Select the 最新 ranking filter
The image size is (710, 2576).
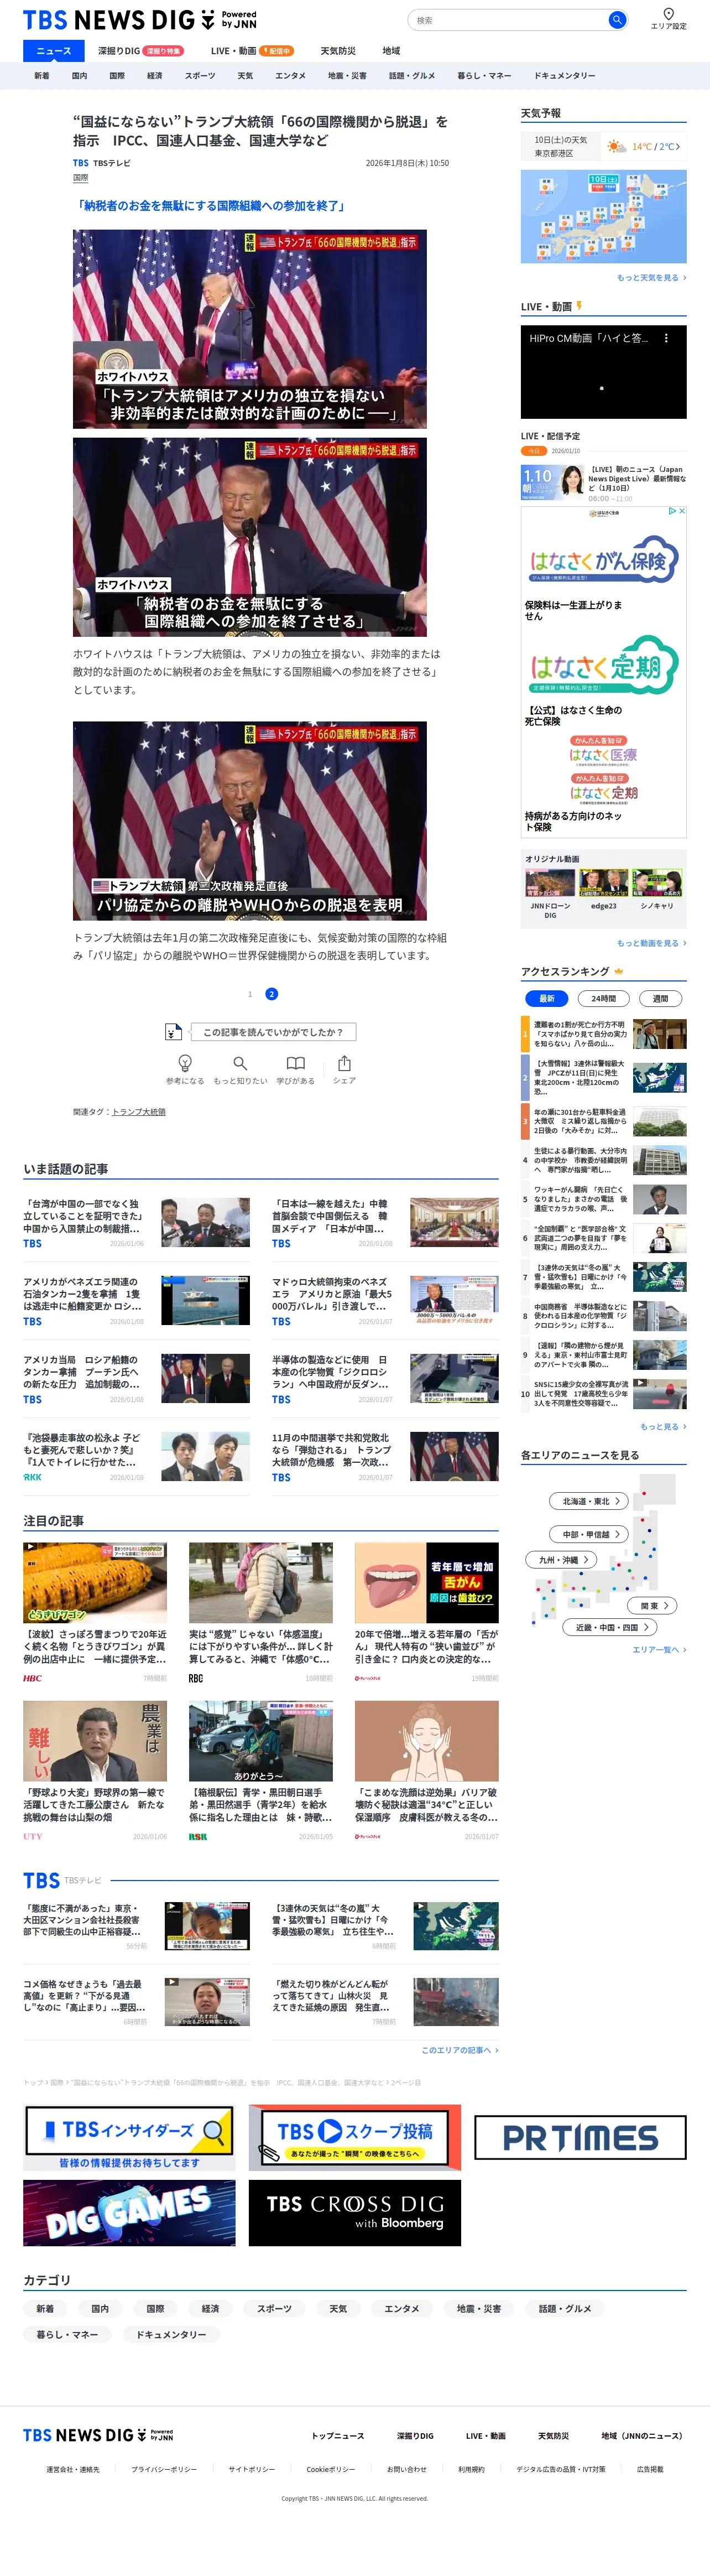point(547,998)
